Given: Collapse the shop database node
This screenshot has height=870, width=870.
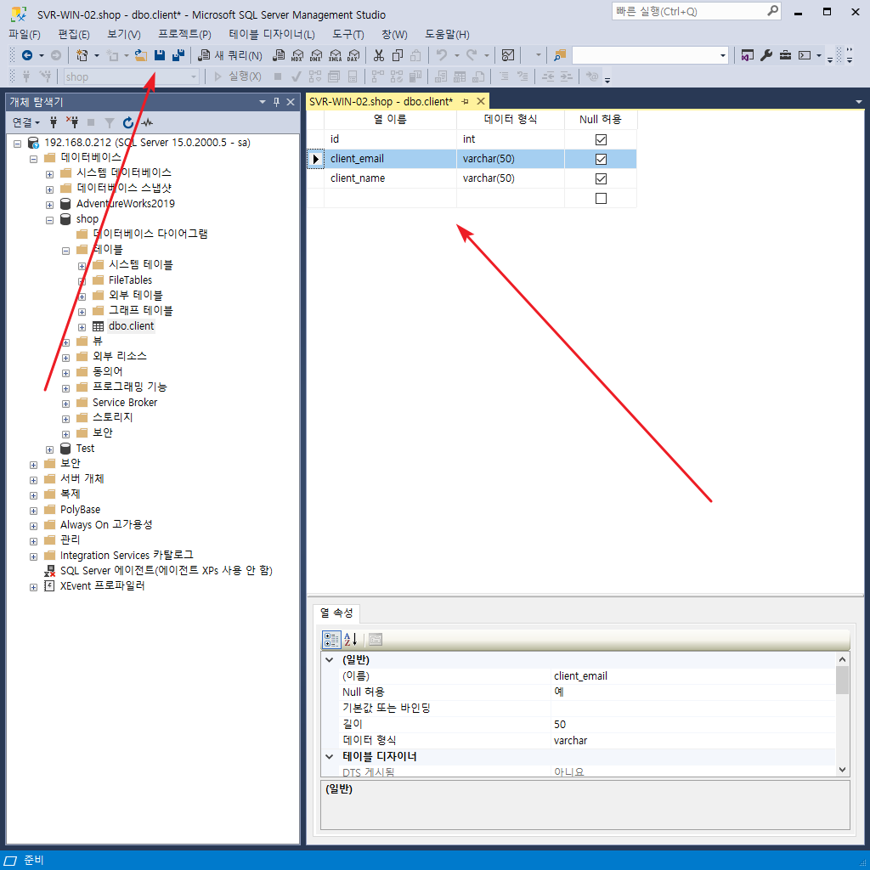Looking at the screenshot, I should click(49, 220).
